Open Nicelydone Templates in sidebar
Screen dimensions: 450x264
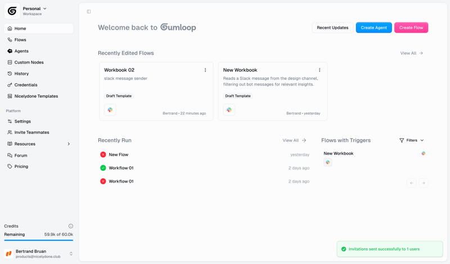click(39, 96)
